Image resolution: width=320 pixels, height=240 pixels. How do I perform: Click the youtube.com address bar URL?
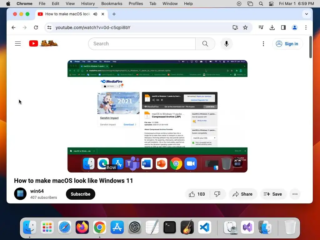pyautogui.click(x=93, y=27)
